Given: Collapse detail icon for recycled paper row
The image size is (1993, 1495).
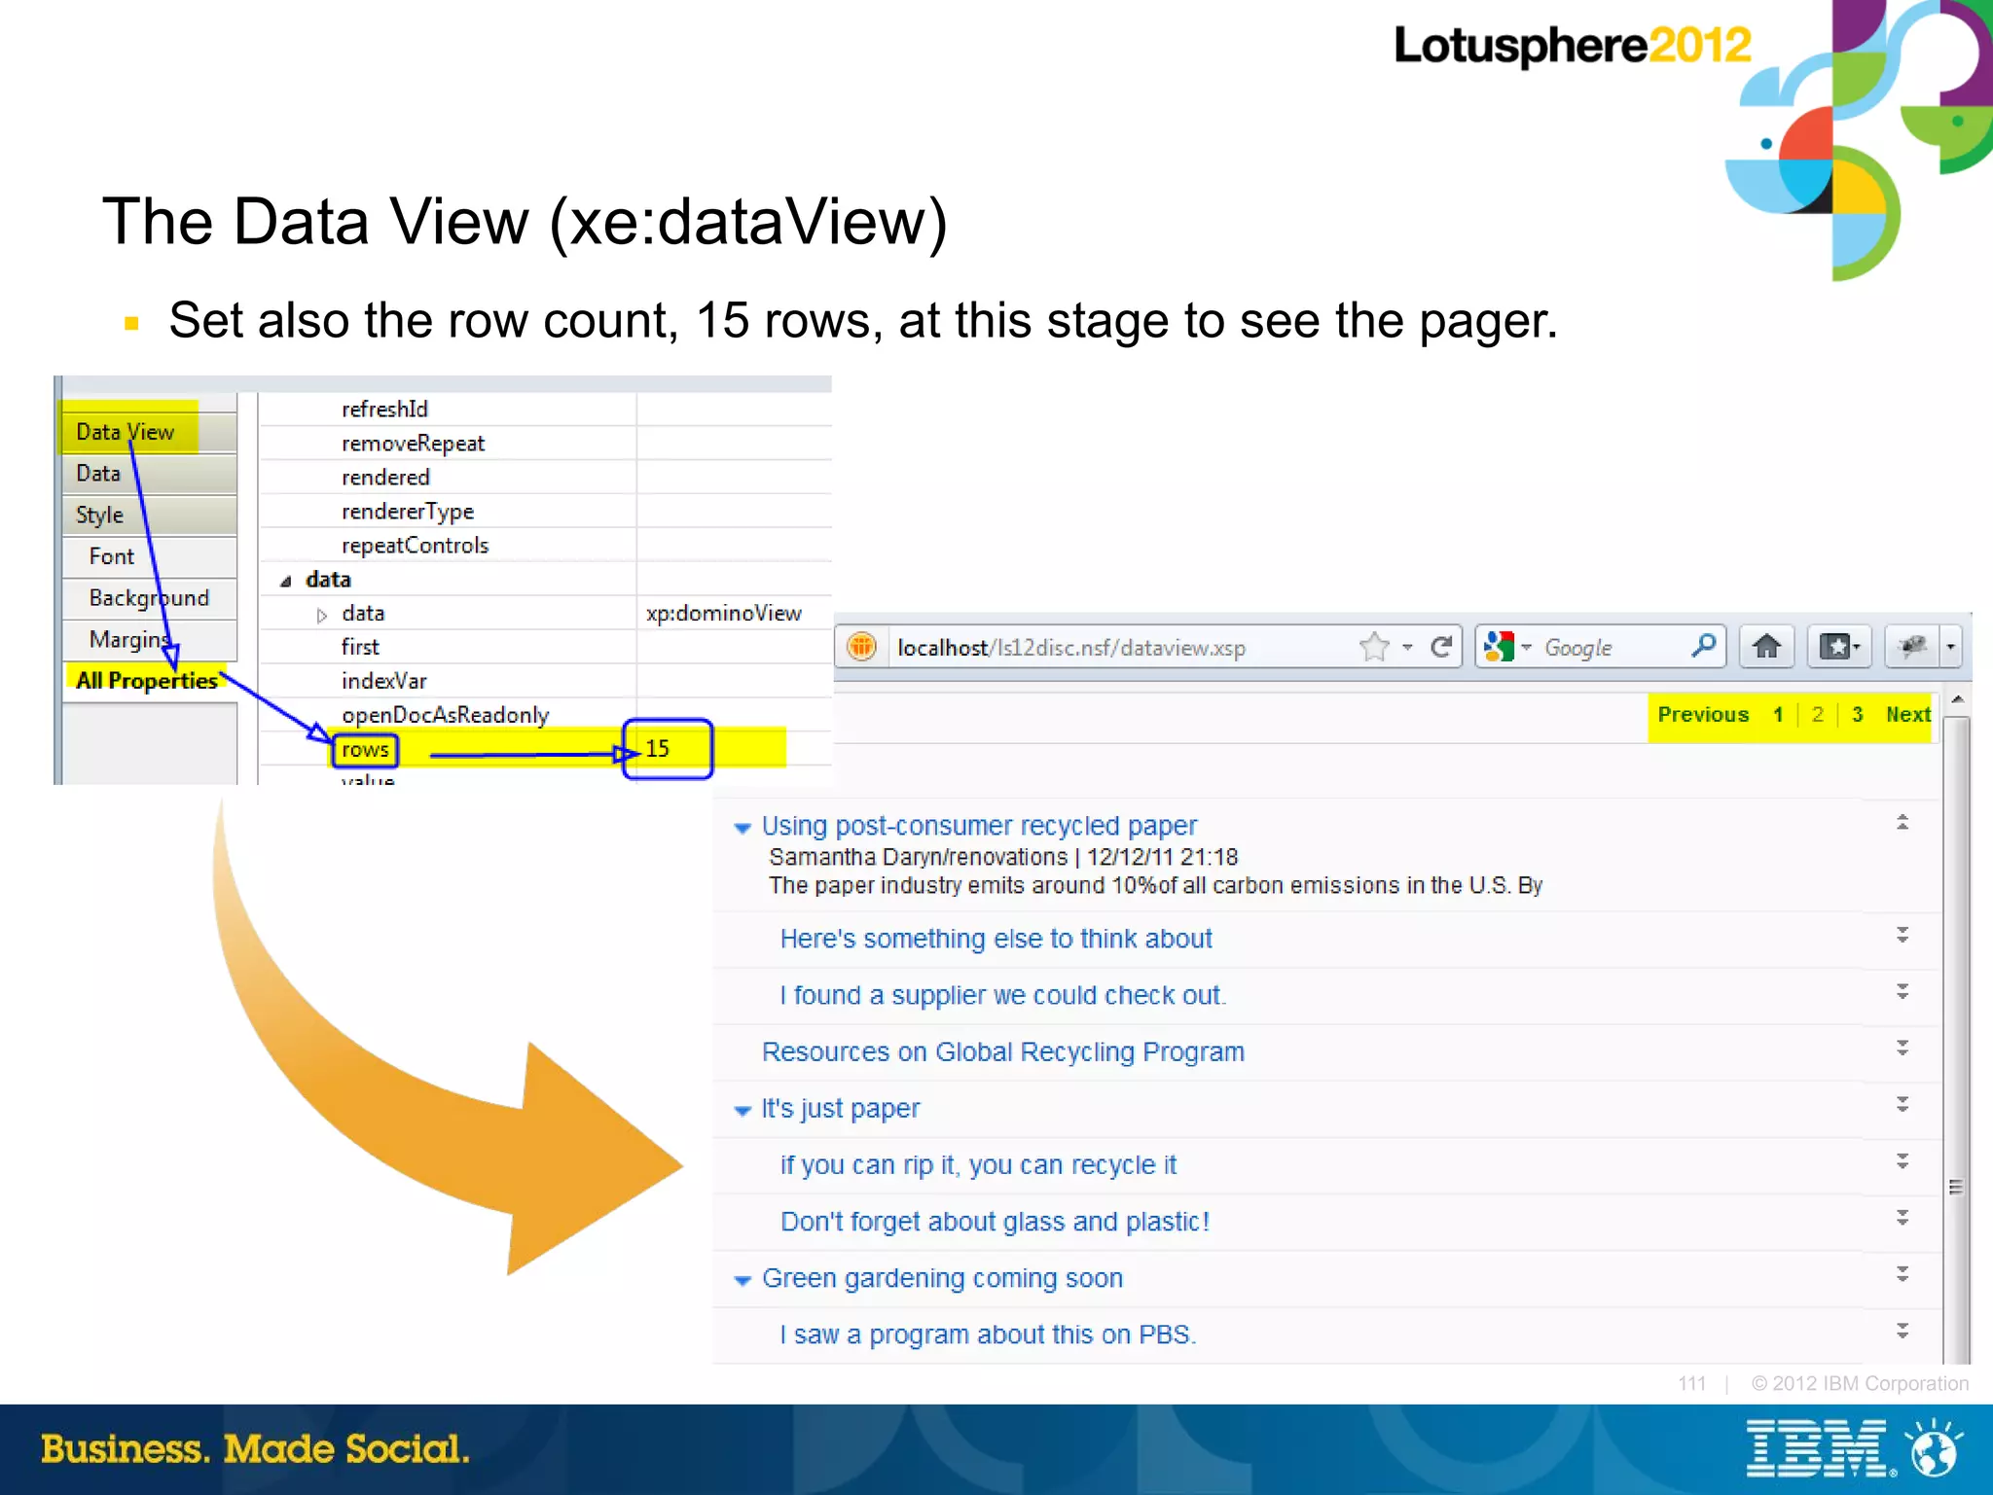Looking at the screenshot, I should [1902, 823].
